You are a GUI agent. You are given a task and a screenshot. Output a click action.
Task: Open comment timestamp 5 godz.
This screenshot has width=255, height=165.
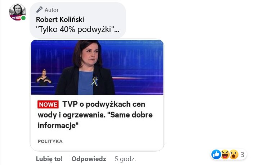pos(125,159)
